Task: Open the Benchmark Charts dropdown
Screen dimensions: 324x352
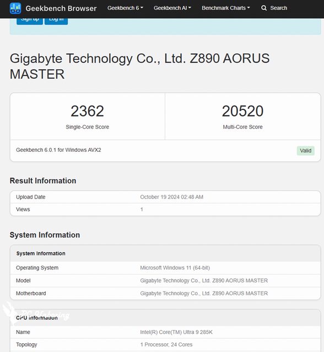Action: click(226, 8)
